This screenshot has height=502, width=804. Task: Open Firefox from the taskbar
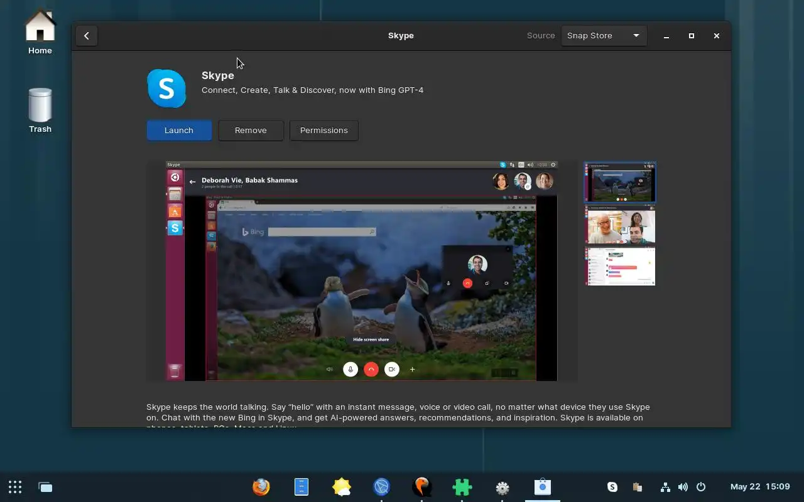pos(261,487)
